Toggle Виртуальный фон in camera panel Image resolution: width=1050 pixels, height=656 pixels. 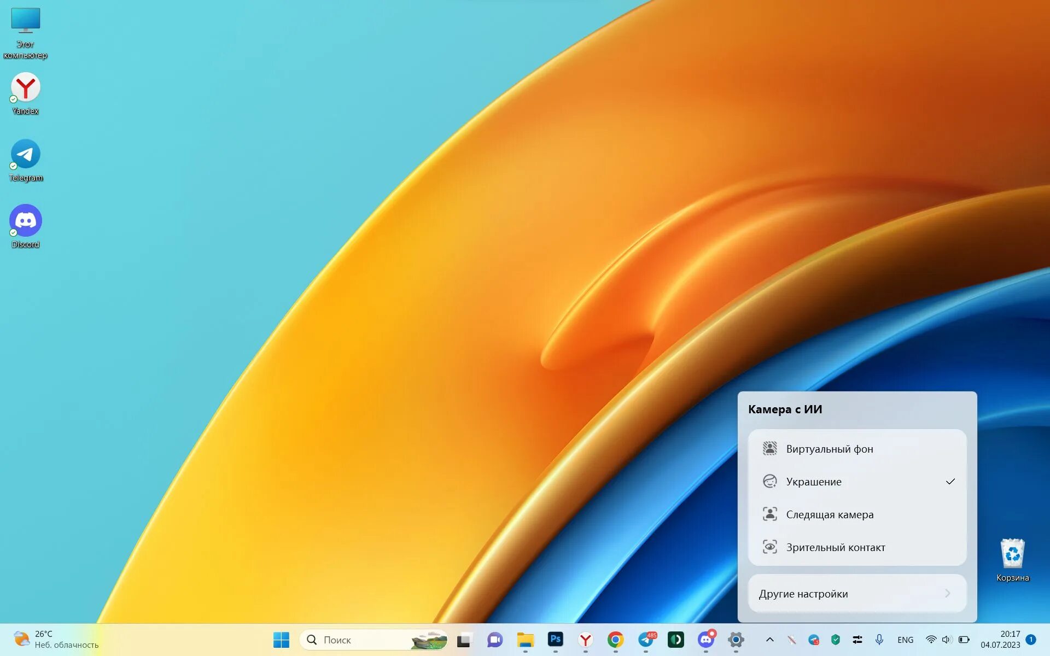click(857, 449)
